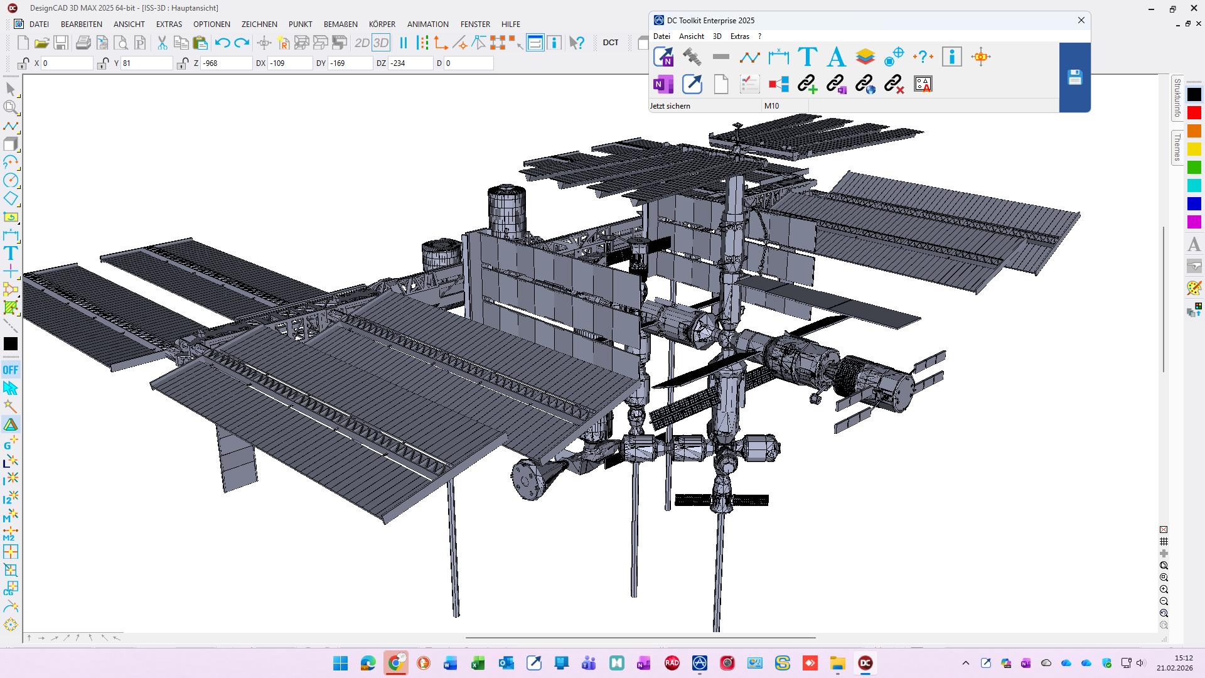Viewport: 1205px width, 678px height.
Task: Click the scissors cut icon
Action: pyautogui.click(x=162, y=43)
